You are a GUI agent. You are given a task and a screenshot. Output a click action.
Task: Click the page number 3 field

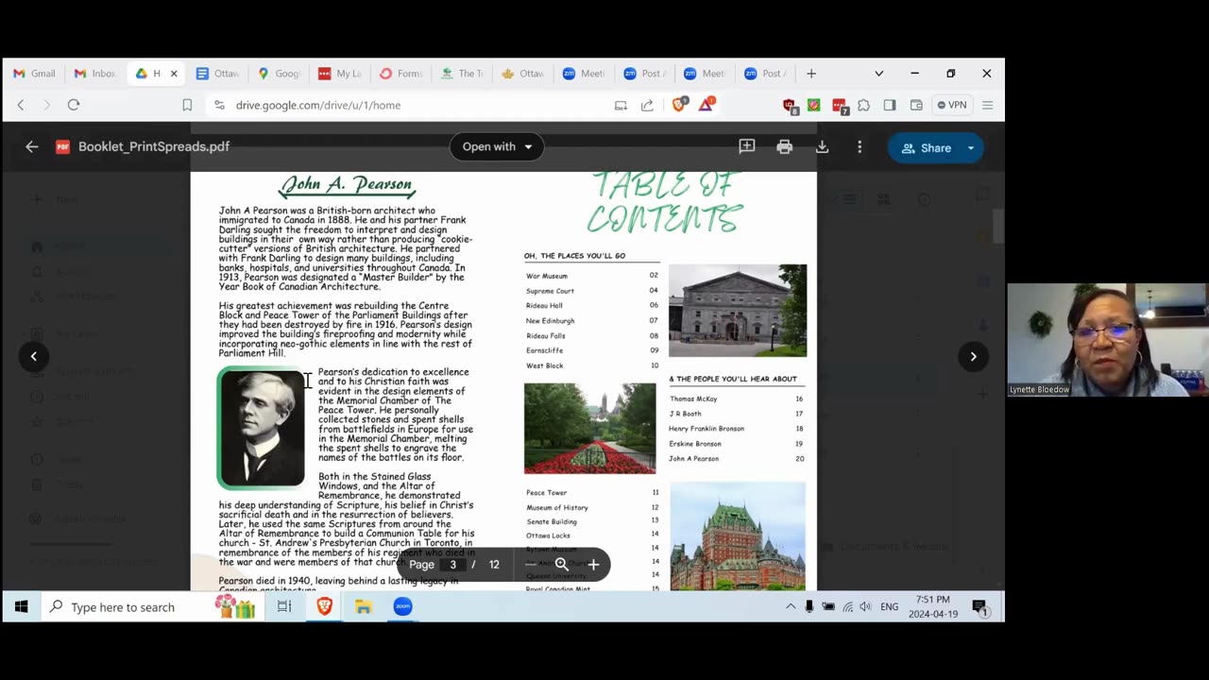point(452,565)
